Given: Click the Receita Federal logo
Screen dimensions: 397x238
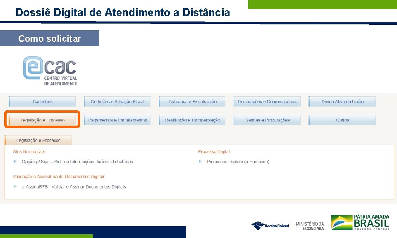Looking at the screenshot, I should click(x=270, y=225).
